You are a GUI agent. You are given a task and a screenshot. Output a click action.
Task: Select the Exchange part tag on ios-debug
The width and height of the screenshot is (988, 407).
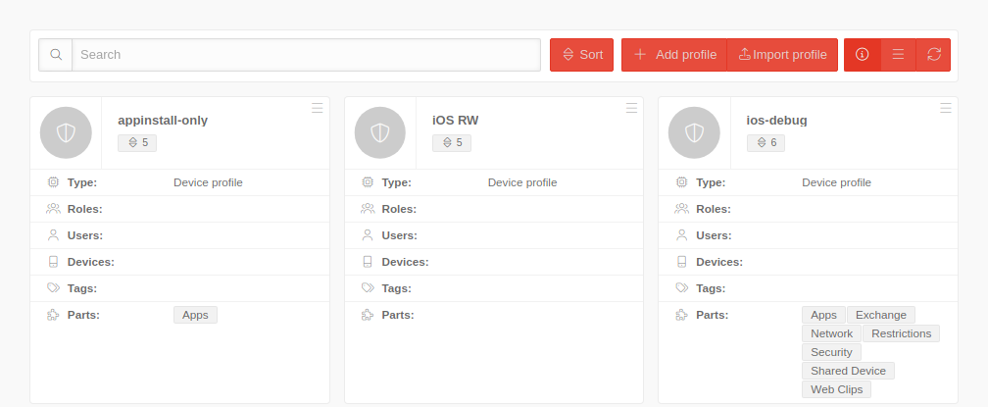pos(880,315)
